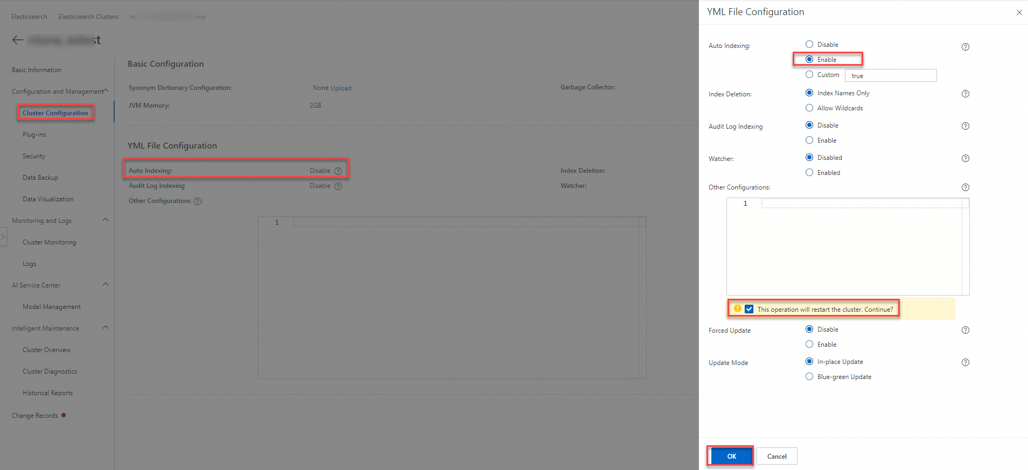
Task: Open Cluster Overview page
Action: pyautogui.click(x=47, y=350)
